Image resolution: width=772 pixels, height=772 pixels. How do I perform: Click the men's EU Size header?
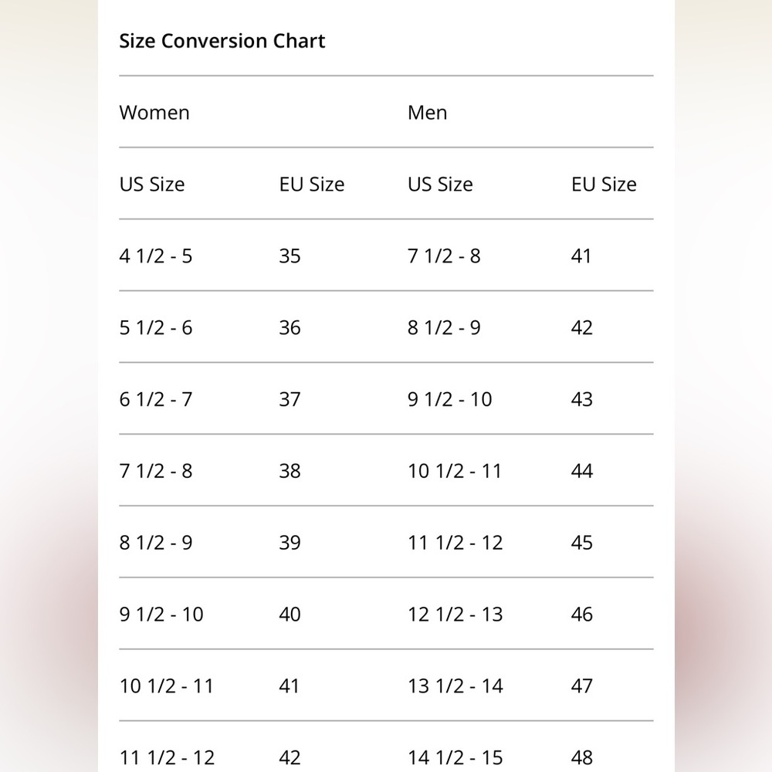coord(604,185)
